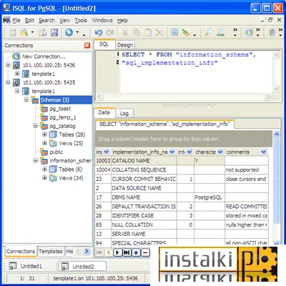286x286 pixels.
Task: Select the PostgreSQL cell value
Action: [209, 197]
